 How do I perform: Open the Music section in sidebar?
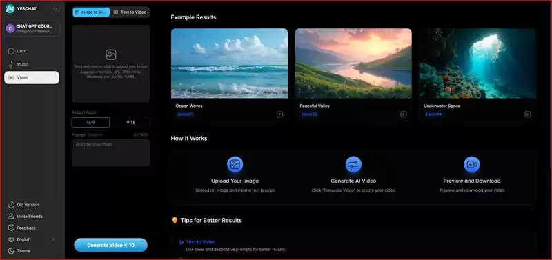tap(32, 64)
